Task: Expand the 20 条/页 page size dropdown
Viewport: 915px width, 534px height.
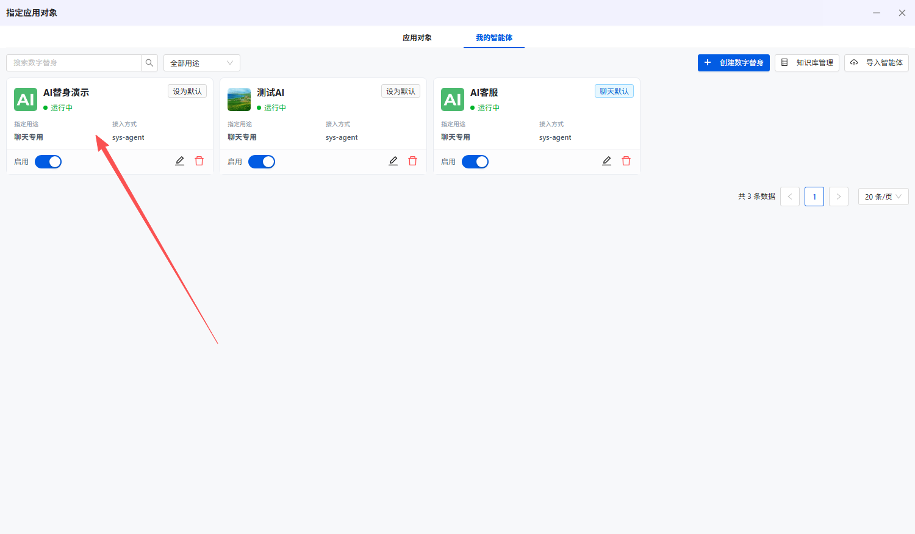Action: tap(883, 197)
